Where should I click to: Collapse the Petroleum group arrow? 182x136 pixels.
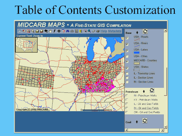(x=144, y=91)
